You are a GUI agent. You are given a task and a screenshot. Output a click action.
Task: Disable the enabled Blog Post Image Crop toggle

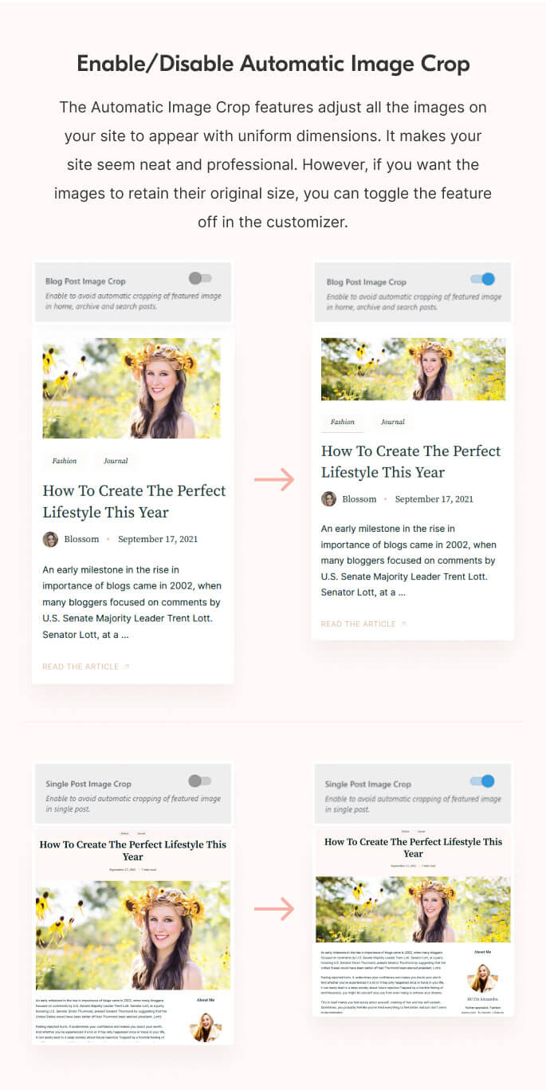coord(482,279)
